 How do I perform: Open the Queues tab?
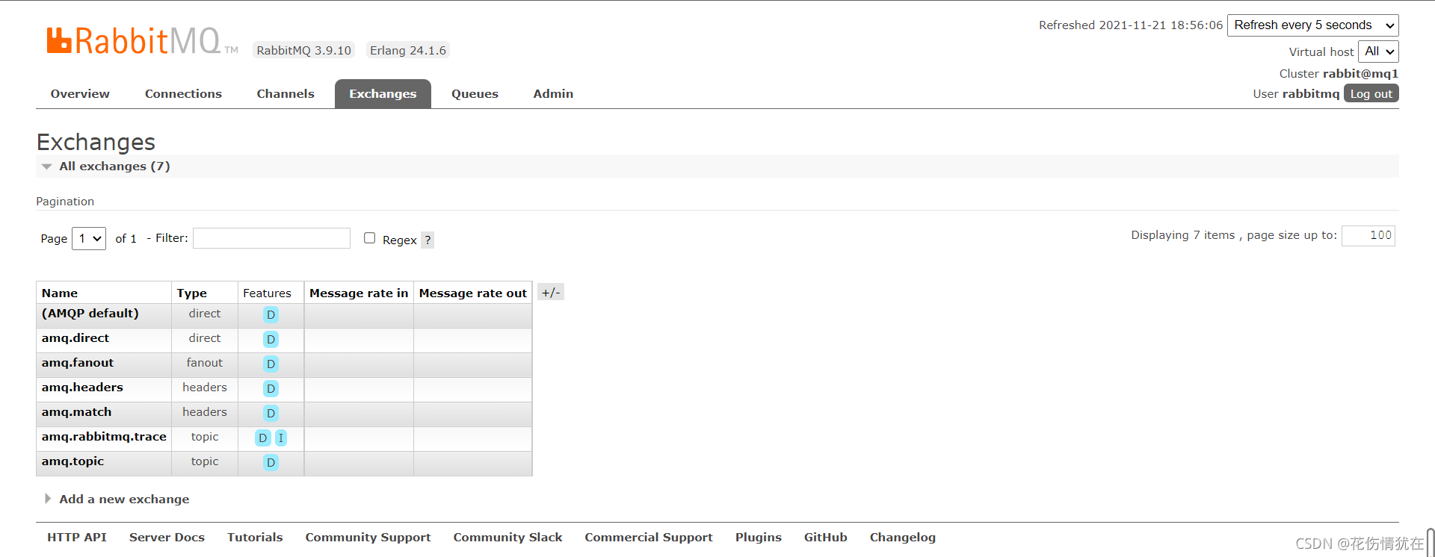(x=475, y=93)
